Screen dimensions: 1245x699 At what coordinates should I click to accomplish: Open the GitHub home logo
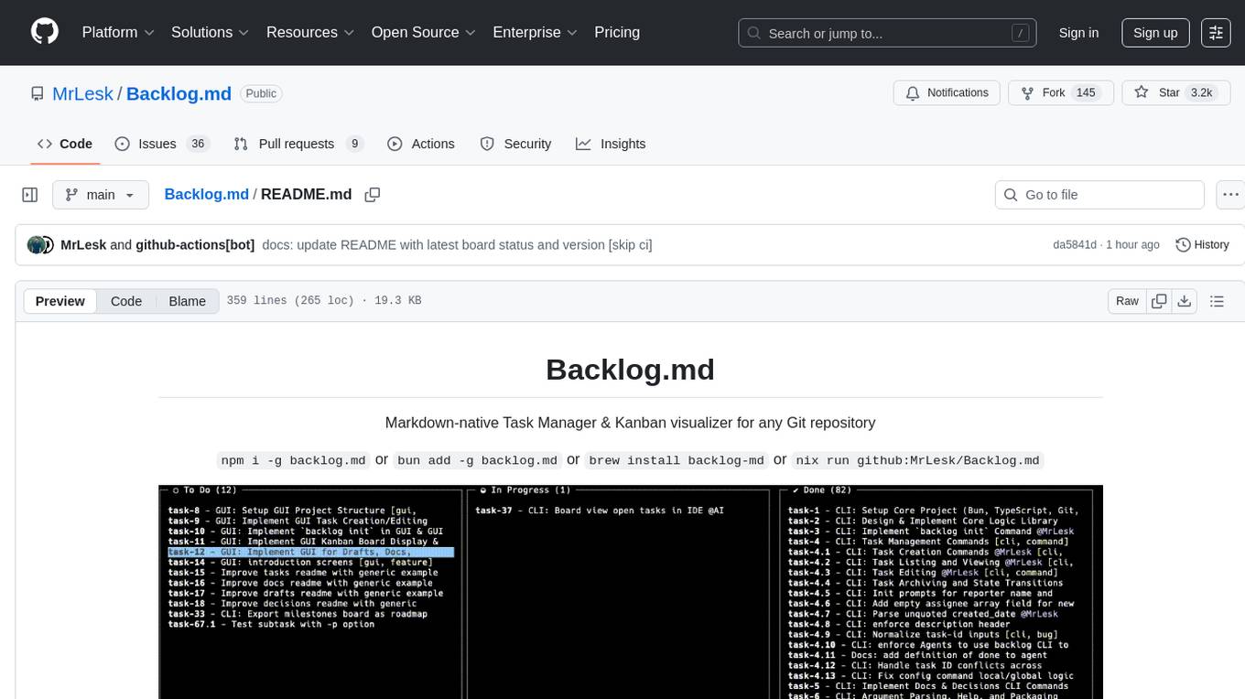pyautogui.click(x=45, y=32)
